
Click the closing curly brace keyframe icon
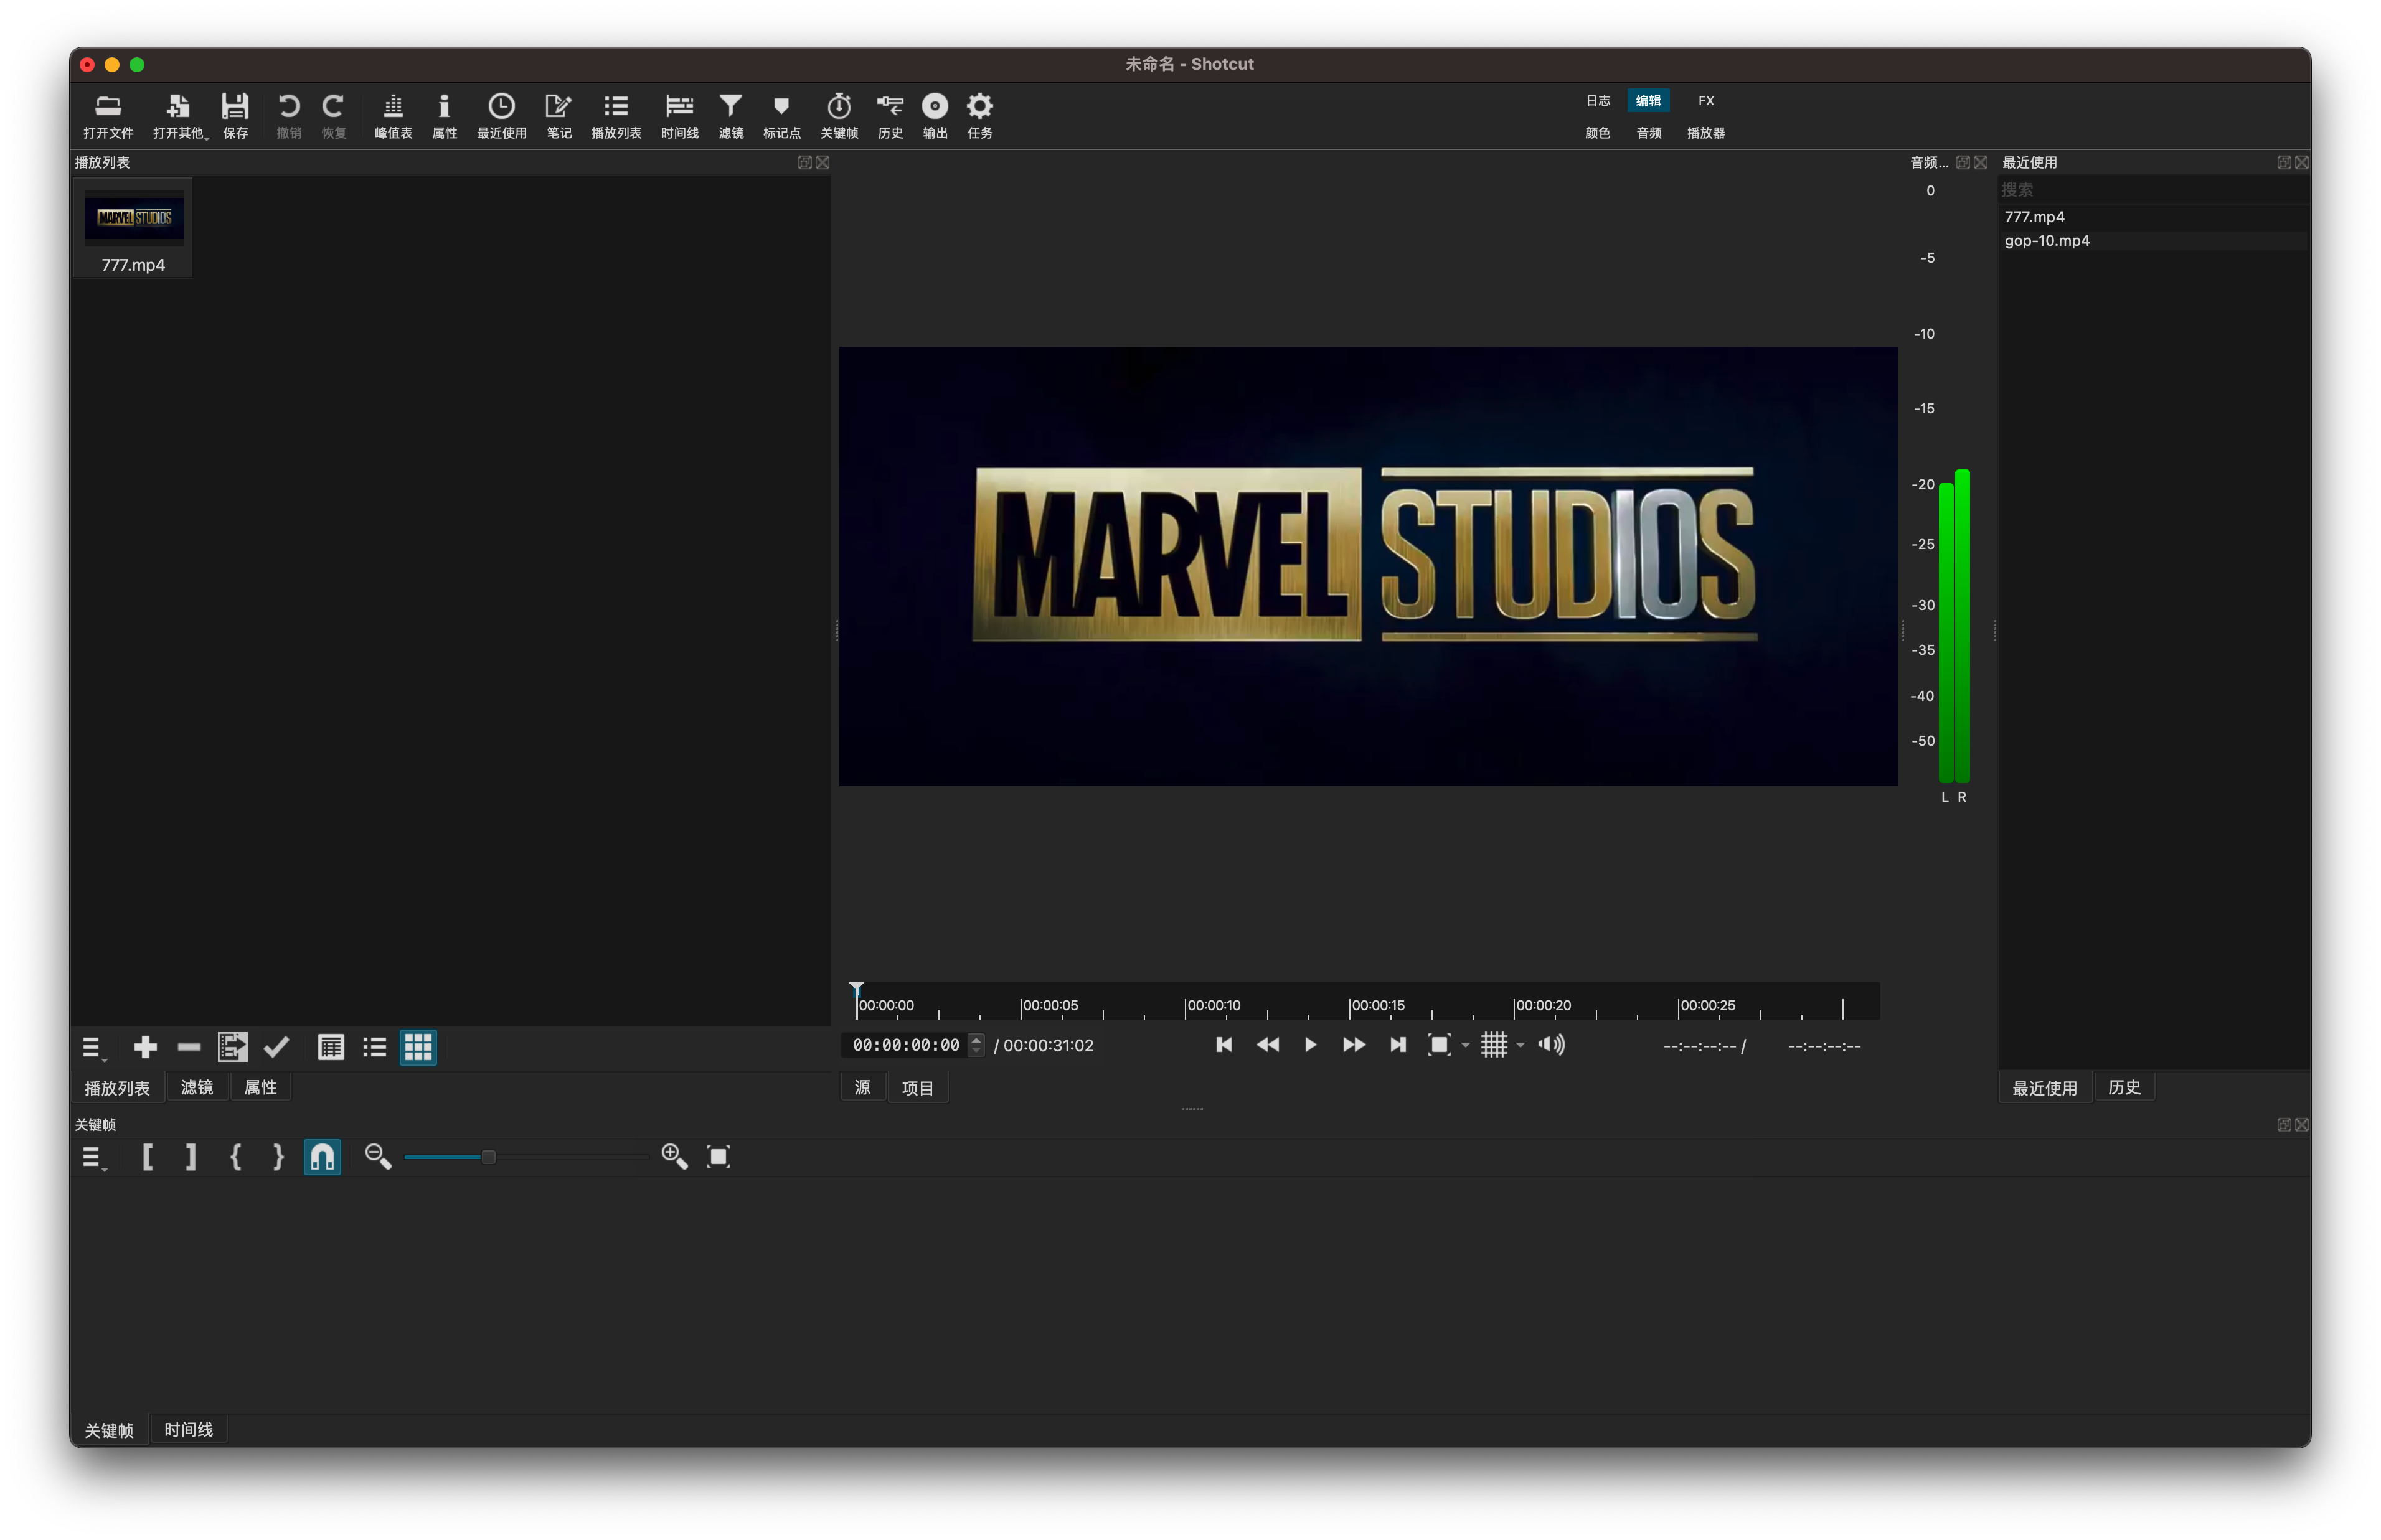pyautogui.click(x=279, y=1157)
